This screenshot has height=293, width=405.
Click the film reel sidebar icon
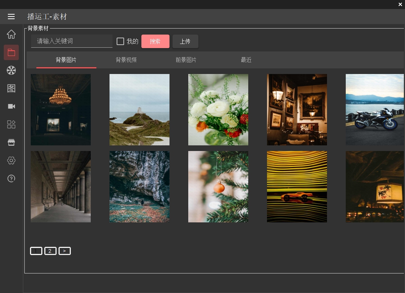[11, 70]
